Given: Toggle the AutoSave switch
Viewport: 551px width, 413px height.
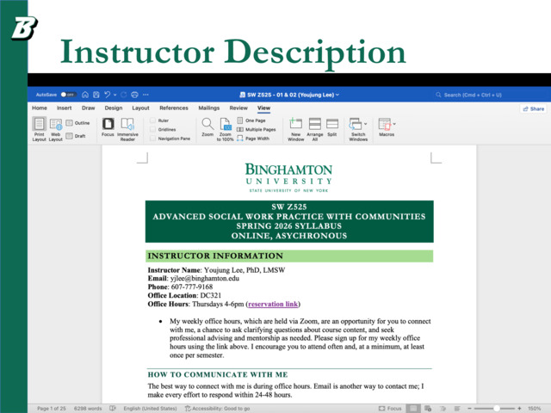Looking at the screenshot, I should (x=68, y=95).
